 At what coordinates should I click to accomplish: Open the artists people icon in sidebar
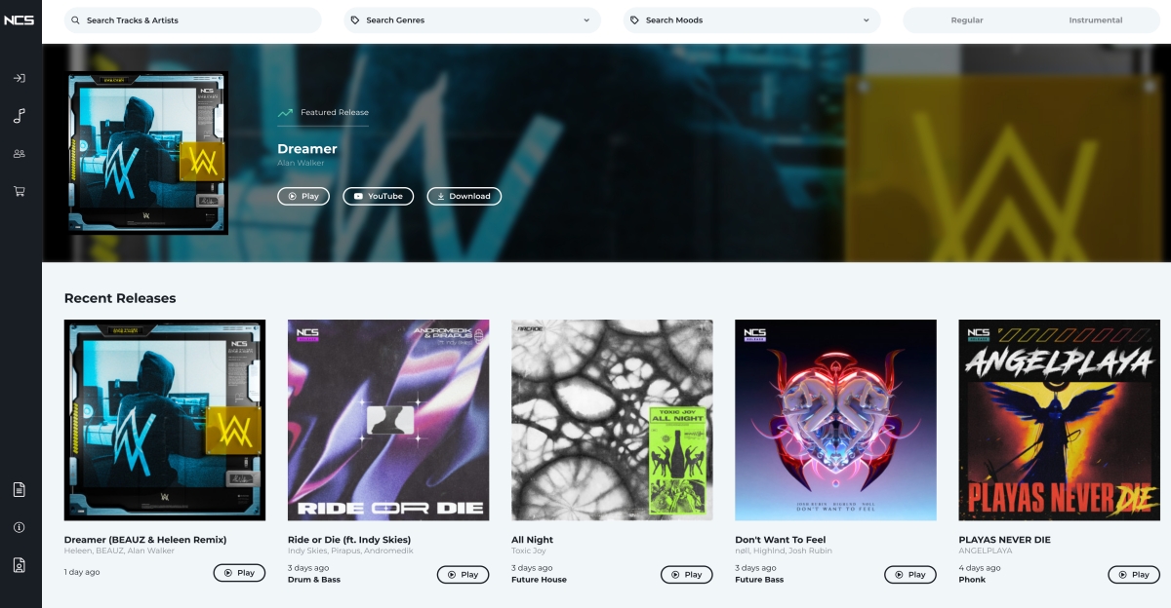[x=19, y=154]
